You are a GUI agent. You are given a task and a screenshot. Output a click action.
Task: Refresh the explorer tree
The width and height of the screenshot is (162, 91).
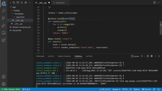(22, 3)
